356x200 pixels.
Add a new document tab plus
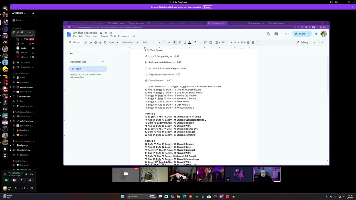pyautogui.click(x=103, y=62)
